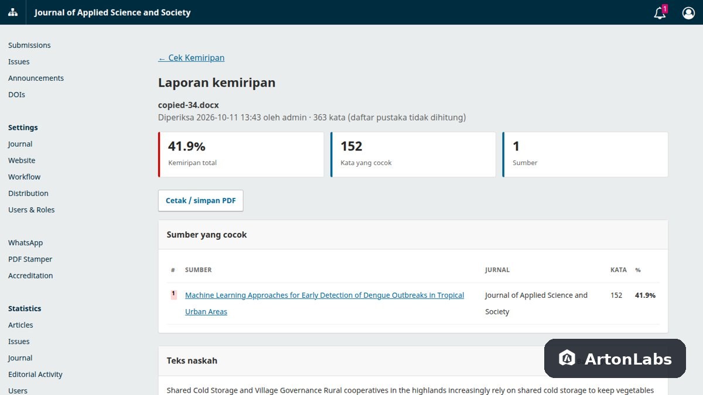Open the Machine Learning Approaches source link
The width and height of the screenshot is (703, 395).
point(325,303)
